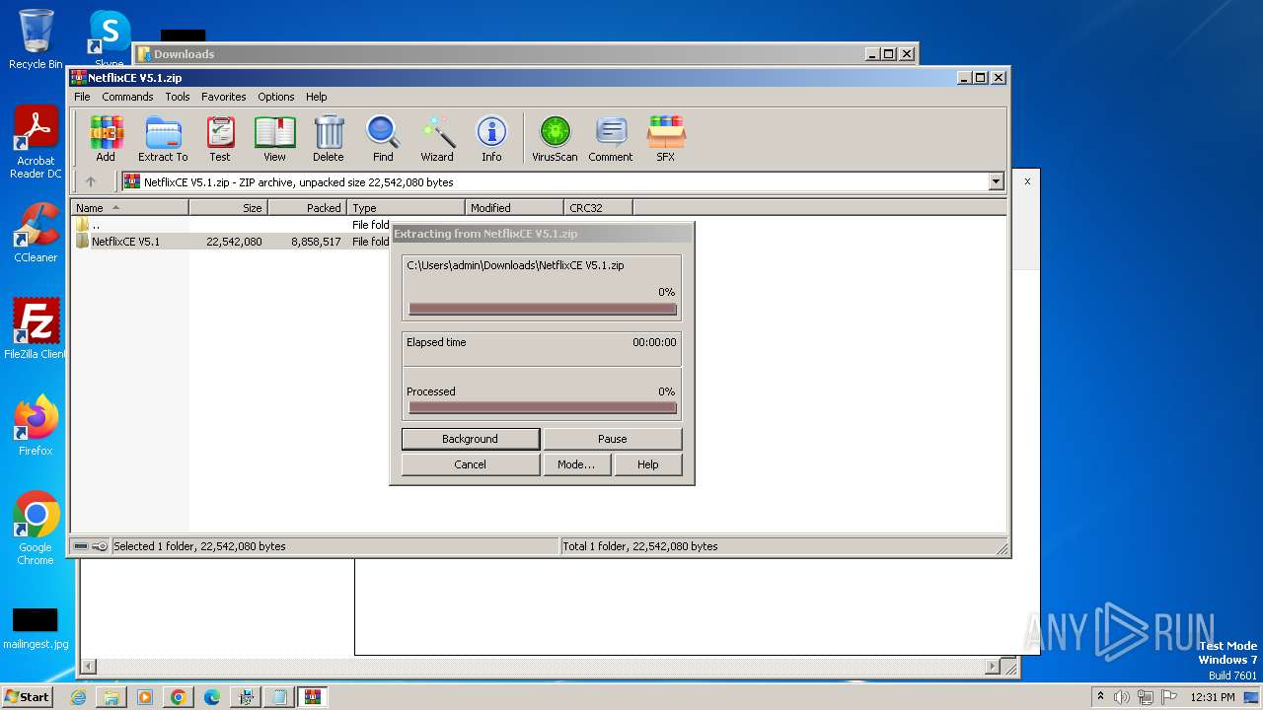
Task: Open the Tools menu
Action: [x=178, y=97]
